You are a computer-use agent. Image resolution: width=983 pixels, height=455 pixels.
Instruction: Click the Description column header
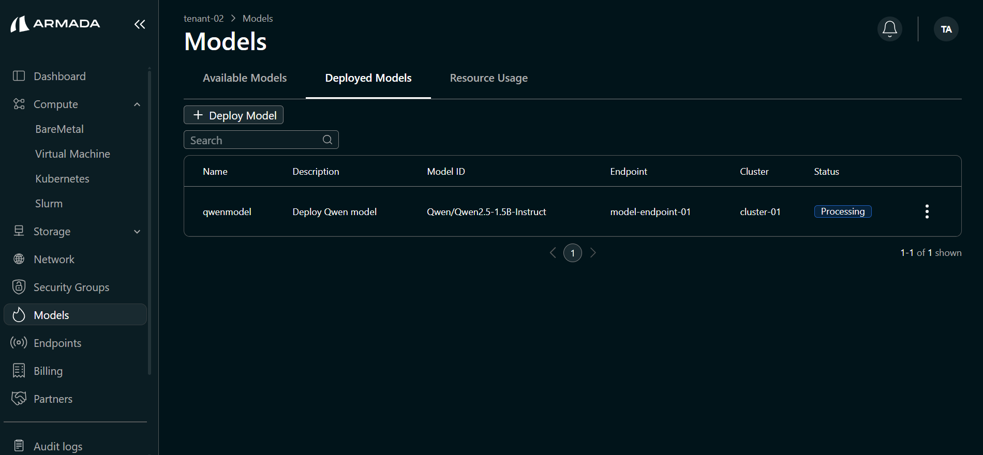pos(316,172)
